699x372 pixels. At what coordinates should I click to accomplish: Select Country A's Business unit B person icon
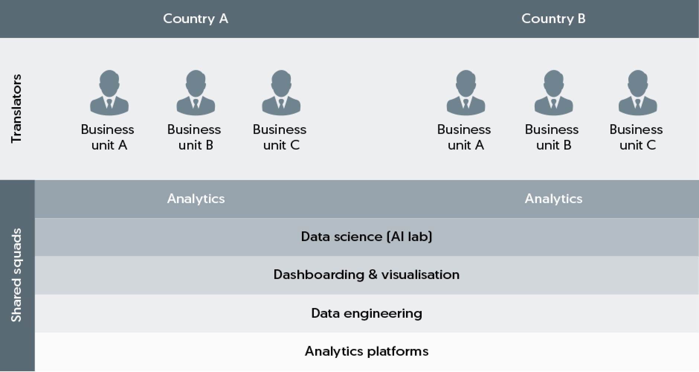click(x=196, y=92)
